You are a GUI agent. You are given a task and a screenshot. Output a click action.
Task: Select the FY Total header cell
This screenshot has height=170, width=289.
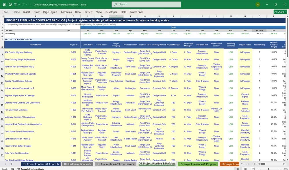coord(259,30)
